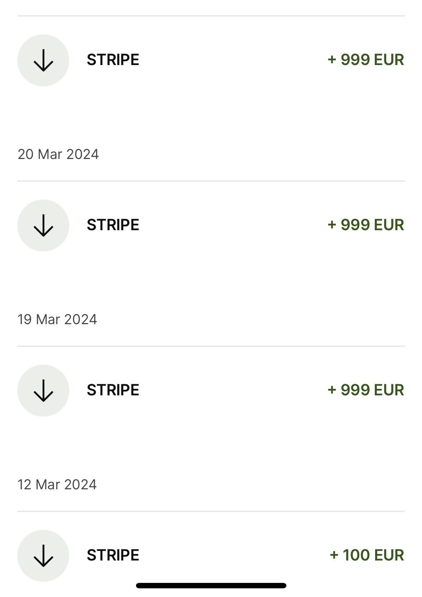
Task: Tap the 19 Mar 2024 date header
Action: pos(57,319)
